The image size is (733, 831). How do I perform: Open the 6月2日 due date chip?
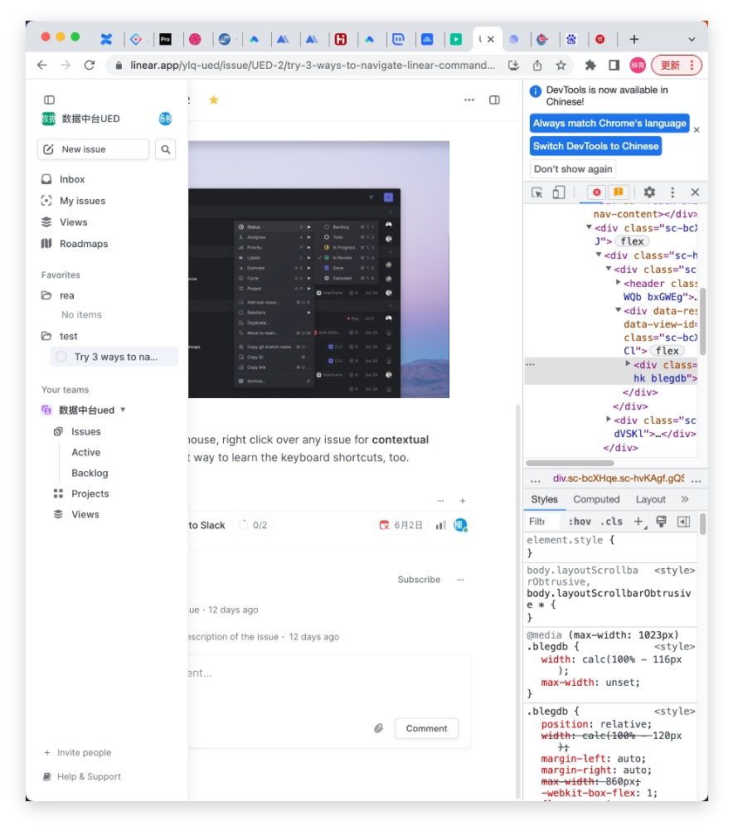pos(400,525)
